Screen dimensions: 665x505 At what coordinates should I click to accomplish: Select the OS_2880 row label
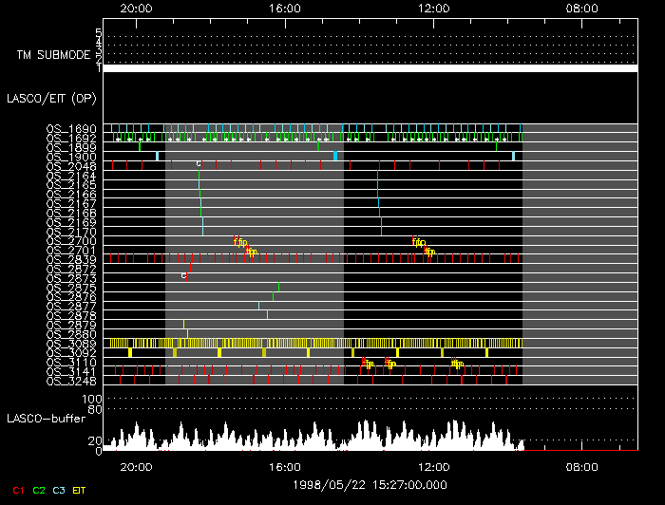[71, 334]
